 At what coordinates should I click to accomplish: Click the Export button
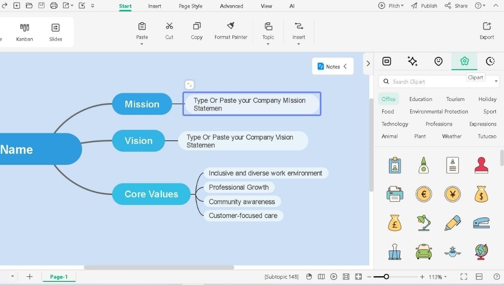click(487, 30)
